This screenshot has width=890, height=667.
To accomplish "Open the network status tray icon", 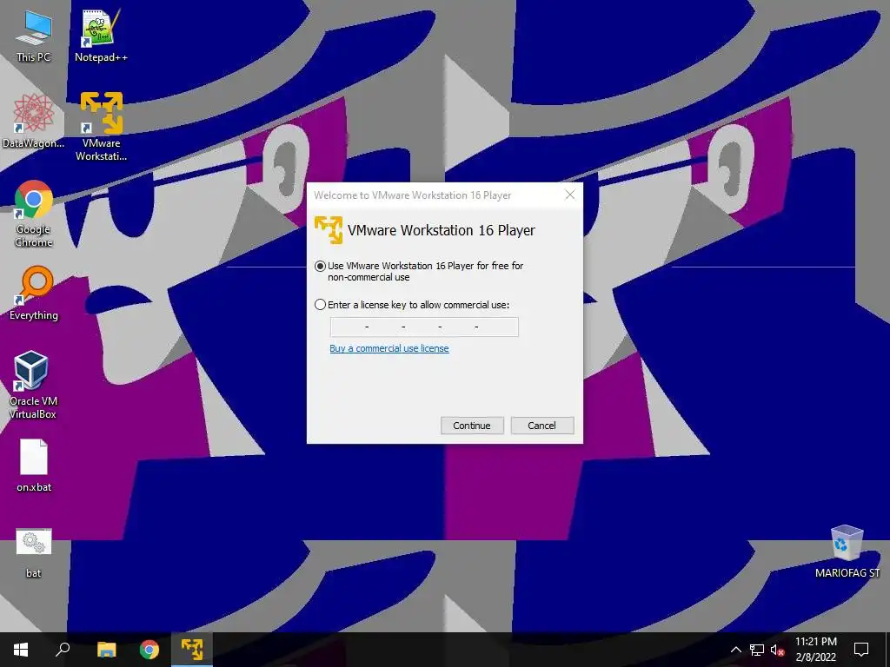I will pos(757,650).
